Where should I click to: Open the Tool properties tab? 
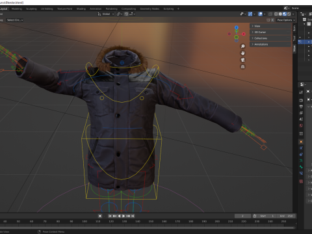coord(301,92)
